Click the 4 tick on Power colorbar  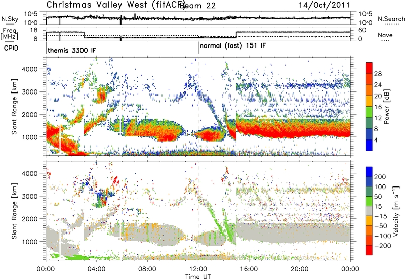point(376,141)
